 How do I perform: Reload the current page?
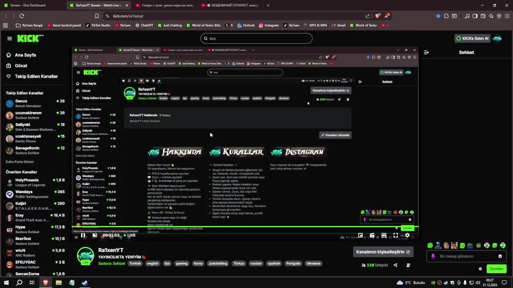pos(22,16)
